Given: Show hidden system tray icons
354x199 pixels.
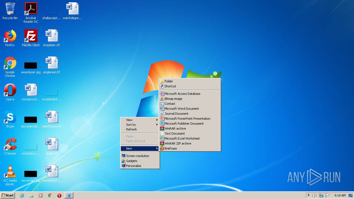Looking at the screenshot, I should coord(308,195).
